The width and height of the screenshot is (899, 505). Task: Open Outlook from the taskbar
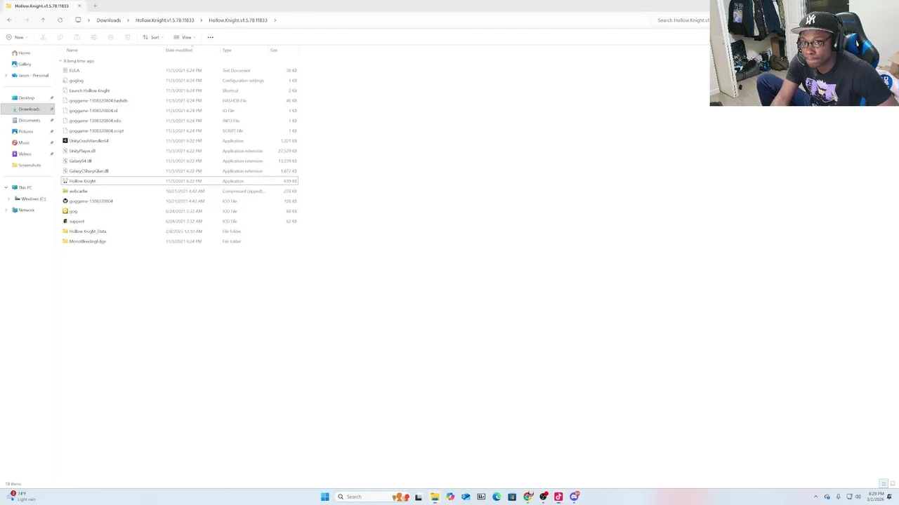[x=466, y=497]
